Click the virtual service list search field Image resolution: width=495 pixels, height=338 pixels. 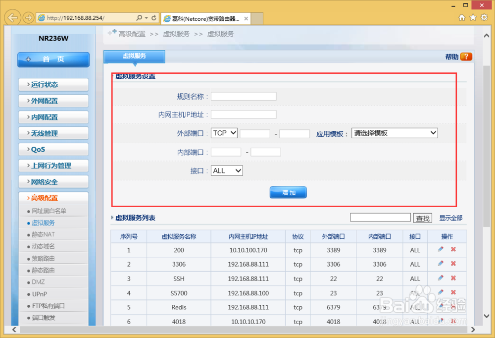pyautogui.click(x=380, y=217)
